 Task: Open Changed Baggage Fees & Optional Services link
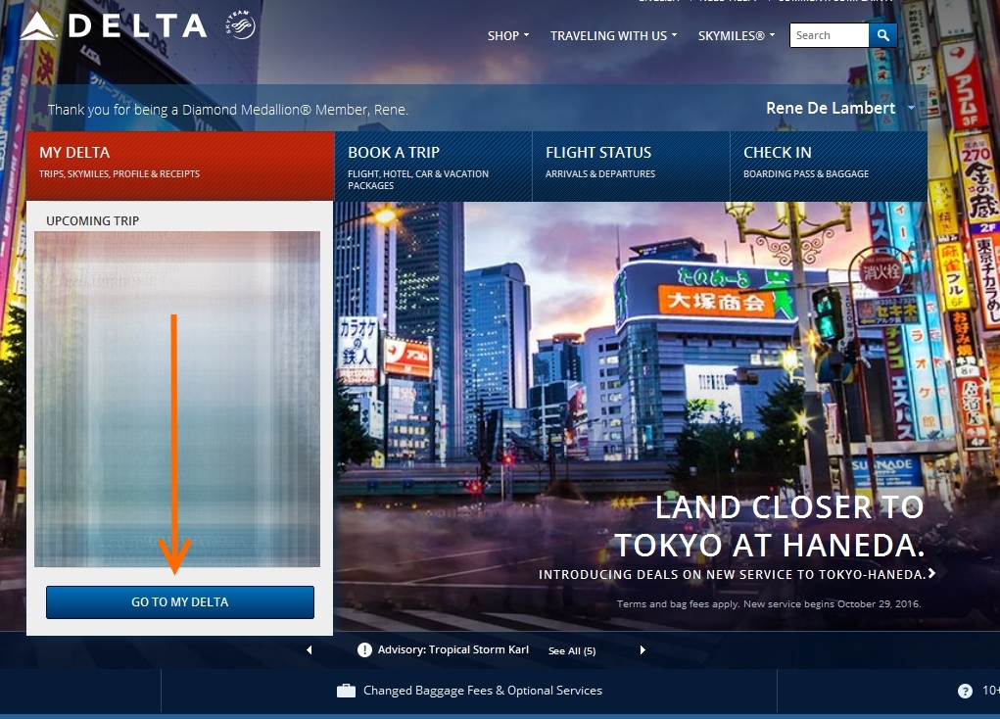[482, 691]
